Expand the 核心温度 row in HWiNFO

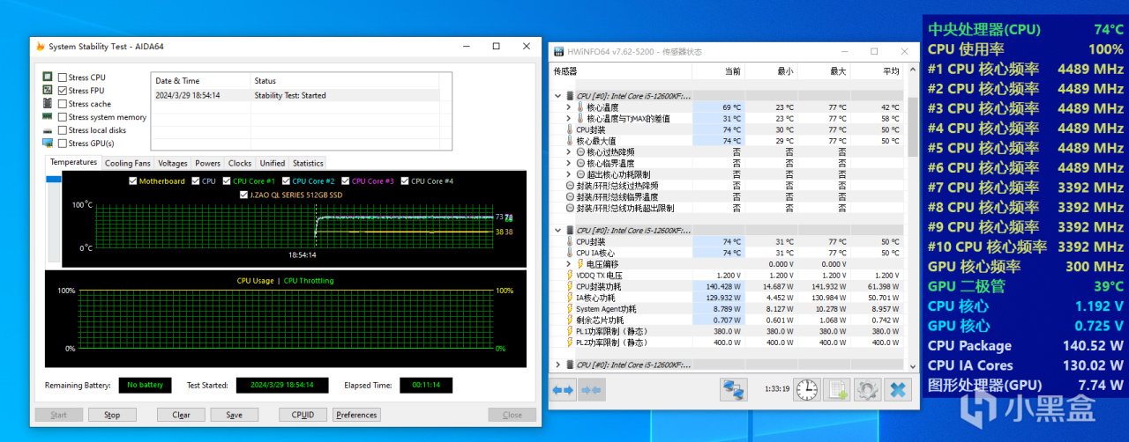(569, 107)
